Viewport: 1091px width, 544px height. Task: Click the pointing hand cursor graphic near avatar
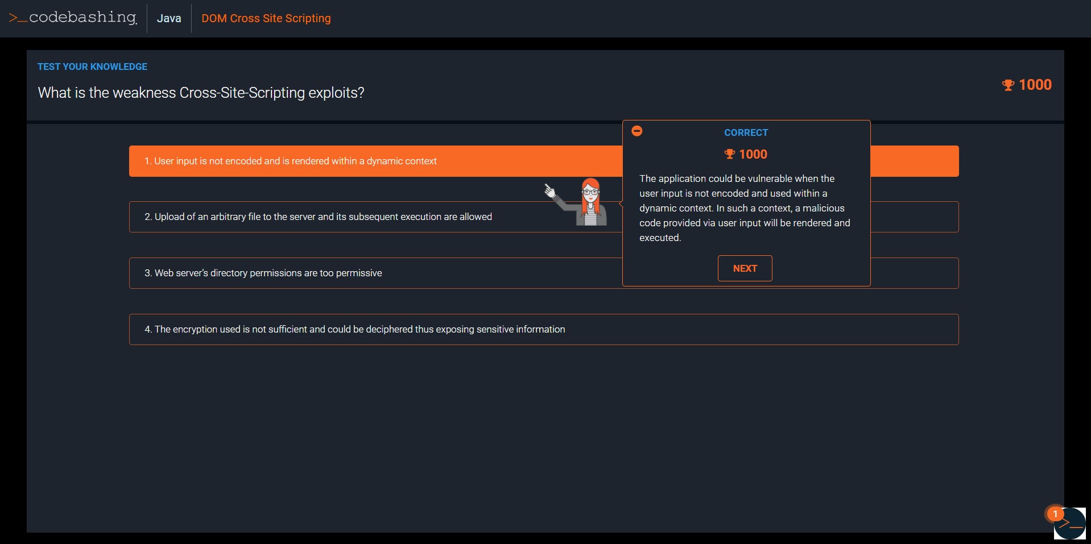(x=549, y=191)
